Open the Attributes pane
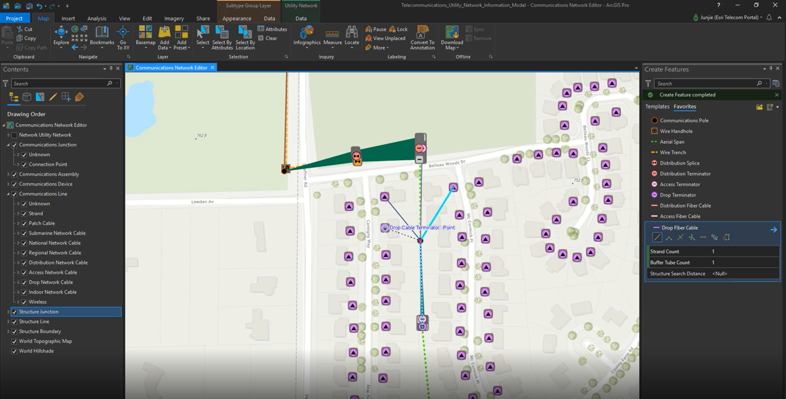The image size is (786, 399). pos(272,29)
